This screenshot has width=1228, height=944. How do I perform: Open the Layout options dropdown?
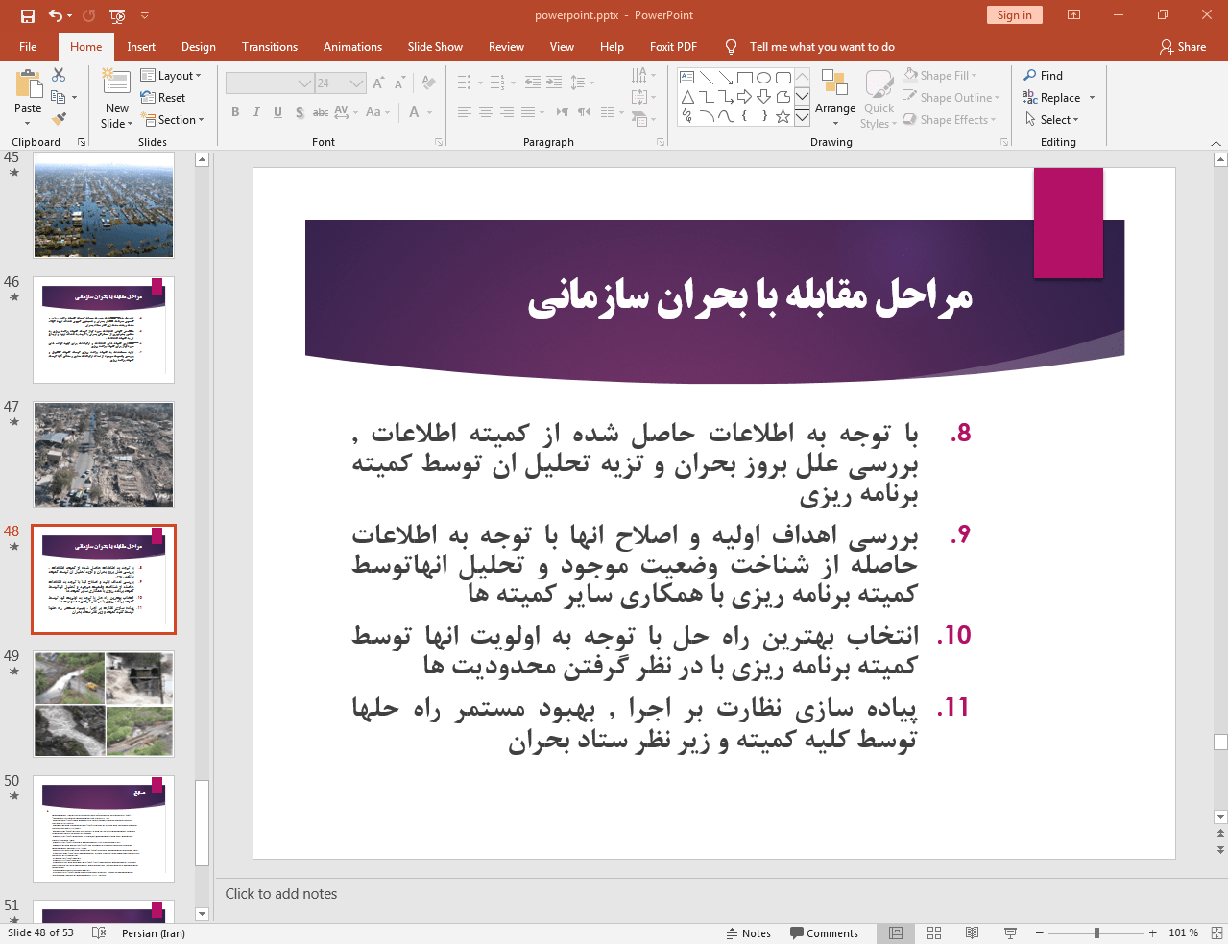[x=173, y=75]
